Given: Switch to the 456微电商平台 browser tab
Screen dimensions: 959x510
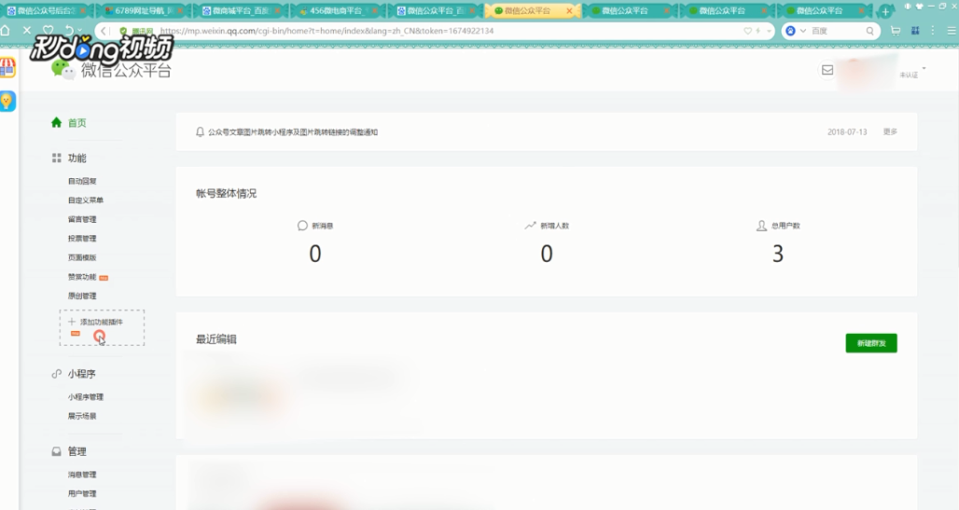Looking at the screenshot, I should pos(335,11).
